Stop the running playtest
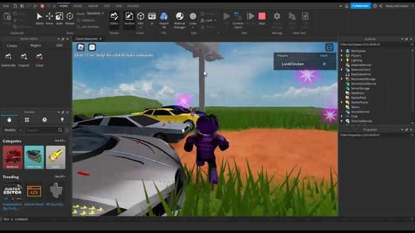415x233 pixels. (262, 19)
